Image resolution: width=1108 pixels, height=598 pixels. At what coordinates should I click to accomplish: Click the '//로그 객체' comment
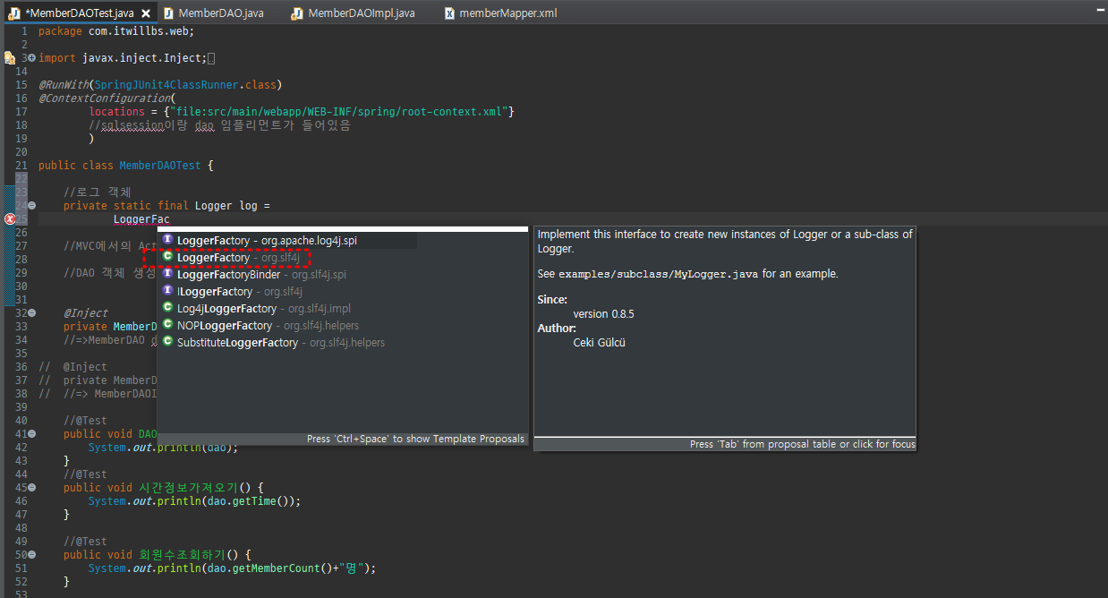98,192
